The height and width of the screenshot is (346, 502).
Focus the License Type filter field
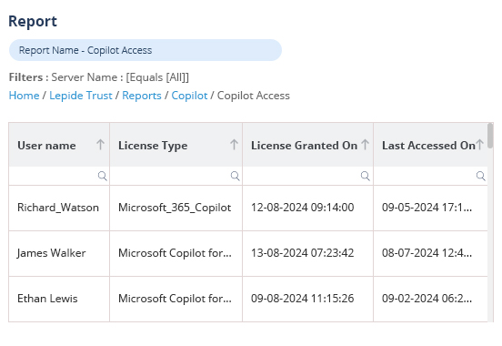coord(176,176)
